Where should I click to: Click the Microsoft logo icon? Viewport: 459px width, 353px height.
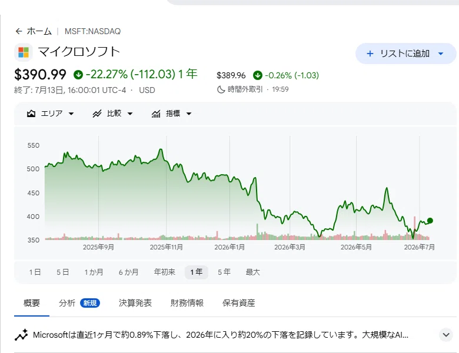pos(24,52)
